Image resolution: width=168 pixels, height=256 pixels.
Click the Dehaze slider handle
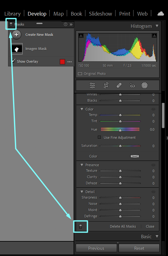tap(120, 183)
